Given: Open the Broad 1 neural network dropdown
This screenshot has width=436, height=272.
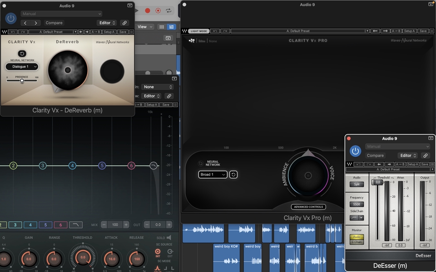Looking at the screenshot, I should (213, 175).
